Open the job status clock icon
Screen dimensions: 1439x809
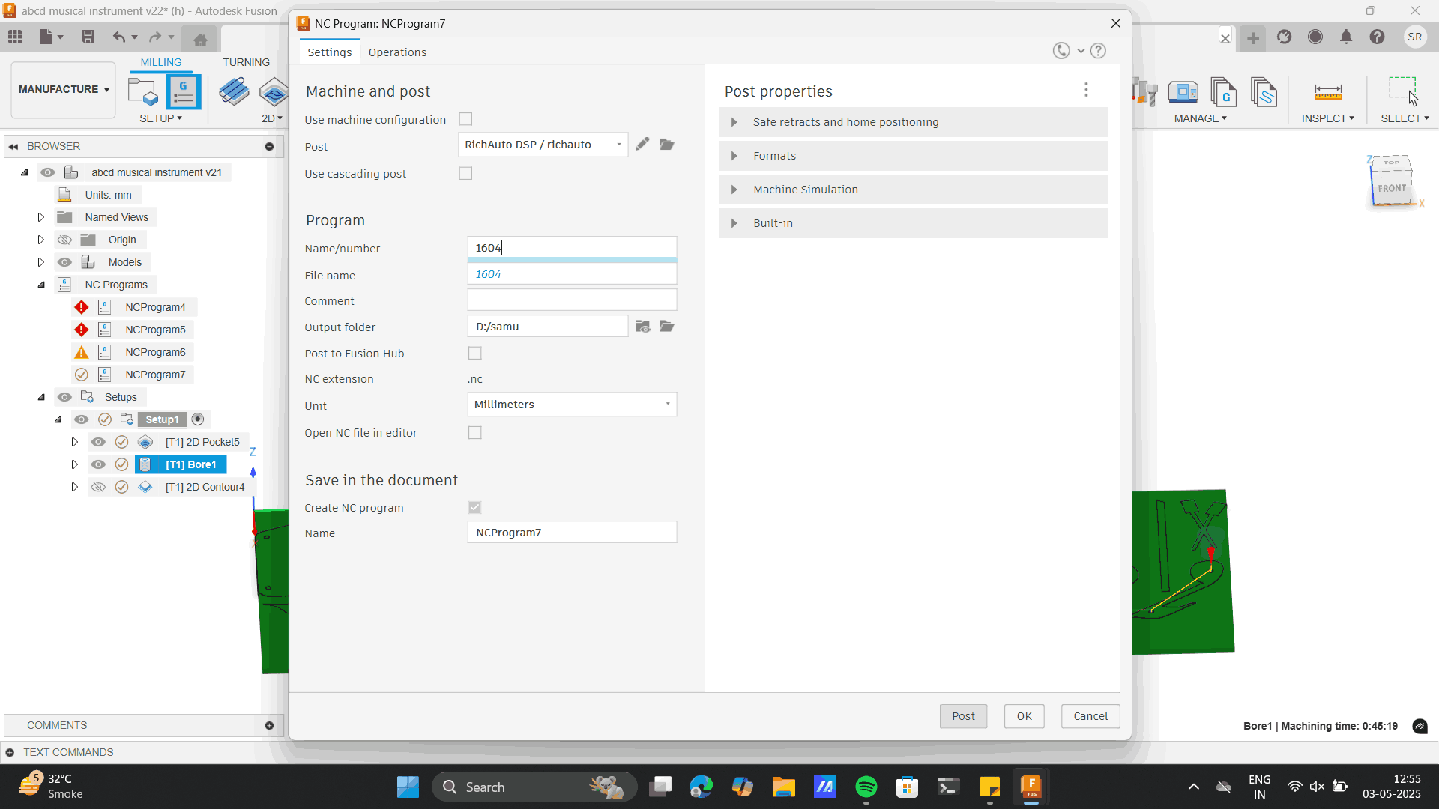pyautogui.click(x=1315, y=37)
